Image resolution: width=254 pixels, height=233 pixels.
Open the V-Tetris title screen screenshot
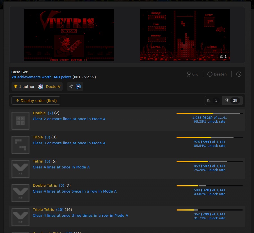(69, 35)
